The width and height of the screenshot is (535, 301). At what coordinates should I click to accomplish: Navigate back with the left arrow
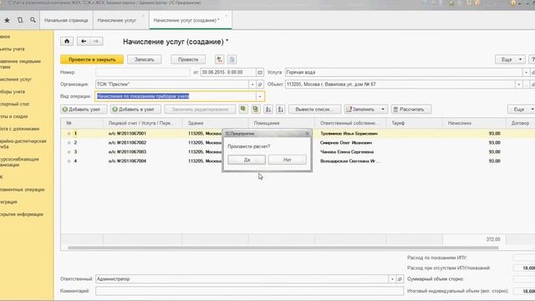point(84,41)
